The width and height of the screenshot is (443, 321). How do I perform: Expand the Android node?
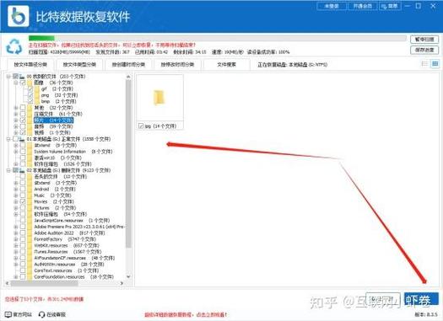tap(16, 189)
